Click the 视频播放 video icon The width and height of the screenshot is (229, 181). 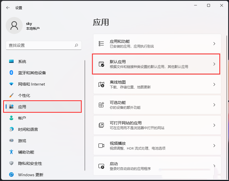(101, 145)
